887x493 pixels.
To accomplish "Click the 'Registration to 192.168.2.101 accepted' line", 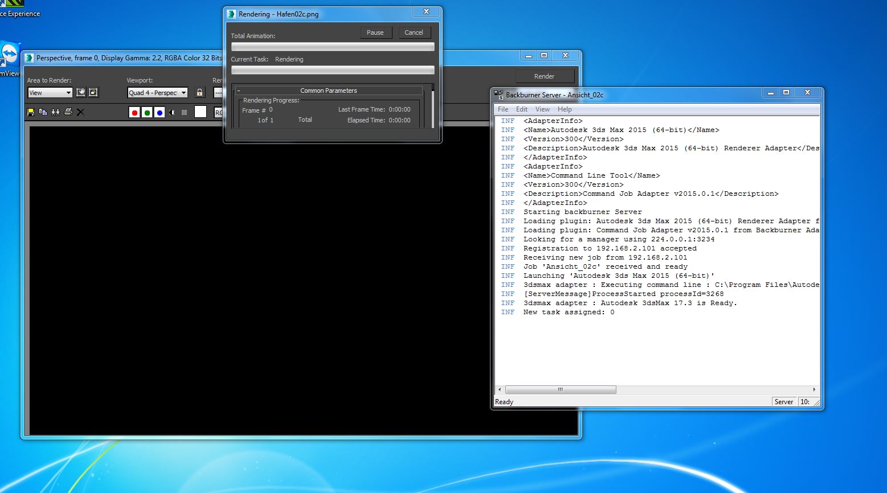I will (610, 248).
